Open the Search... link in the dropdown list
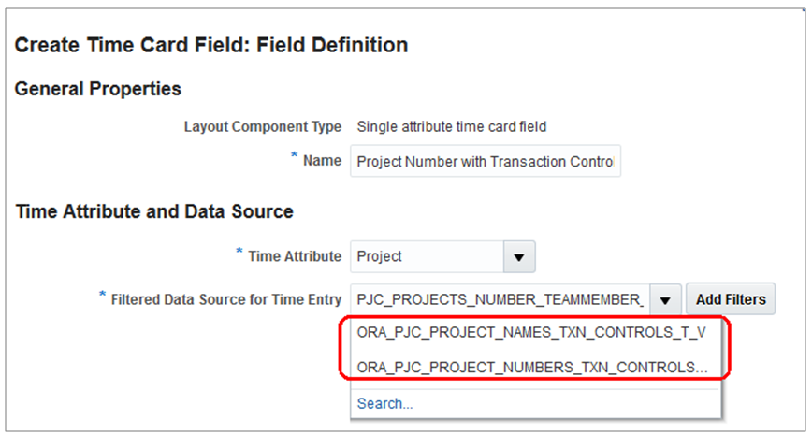812x435 pixels. pos(384,403)
